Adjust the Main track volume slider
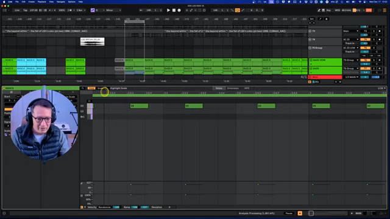Screen dimensions: 390x219 (366, 77)
